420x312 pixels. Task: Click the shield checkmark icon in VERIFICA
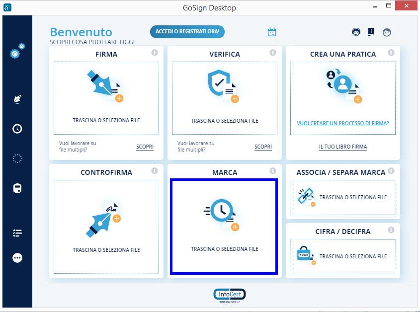point(223,86)
